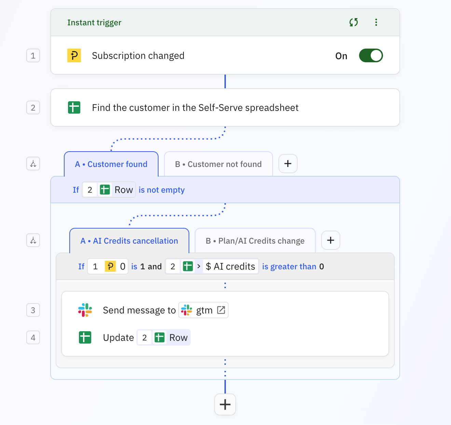The height and width of the screenshot is (425, 451).
Task: Click the Google Sheets icon on the Find customer step
Action: pyautogui.click(x=74, y=107)
